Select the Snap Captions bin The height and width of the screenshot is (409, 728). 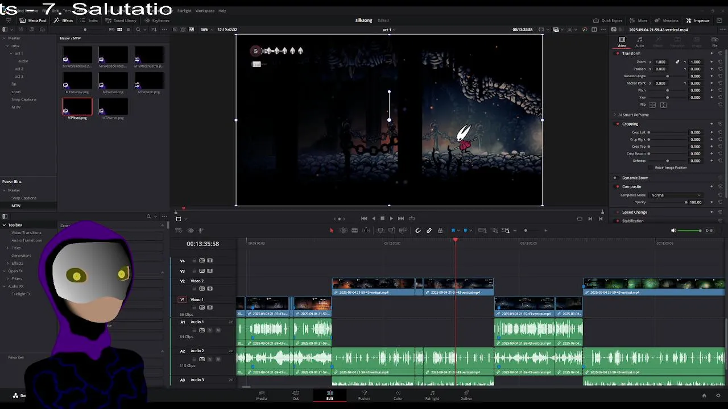pyautogui.click(x=24, y=99)
